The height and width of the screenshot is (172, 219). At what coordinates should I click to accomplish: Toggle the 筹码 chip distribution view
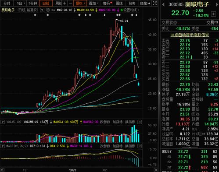click(x=107, y=3)
